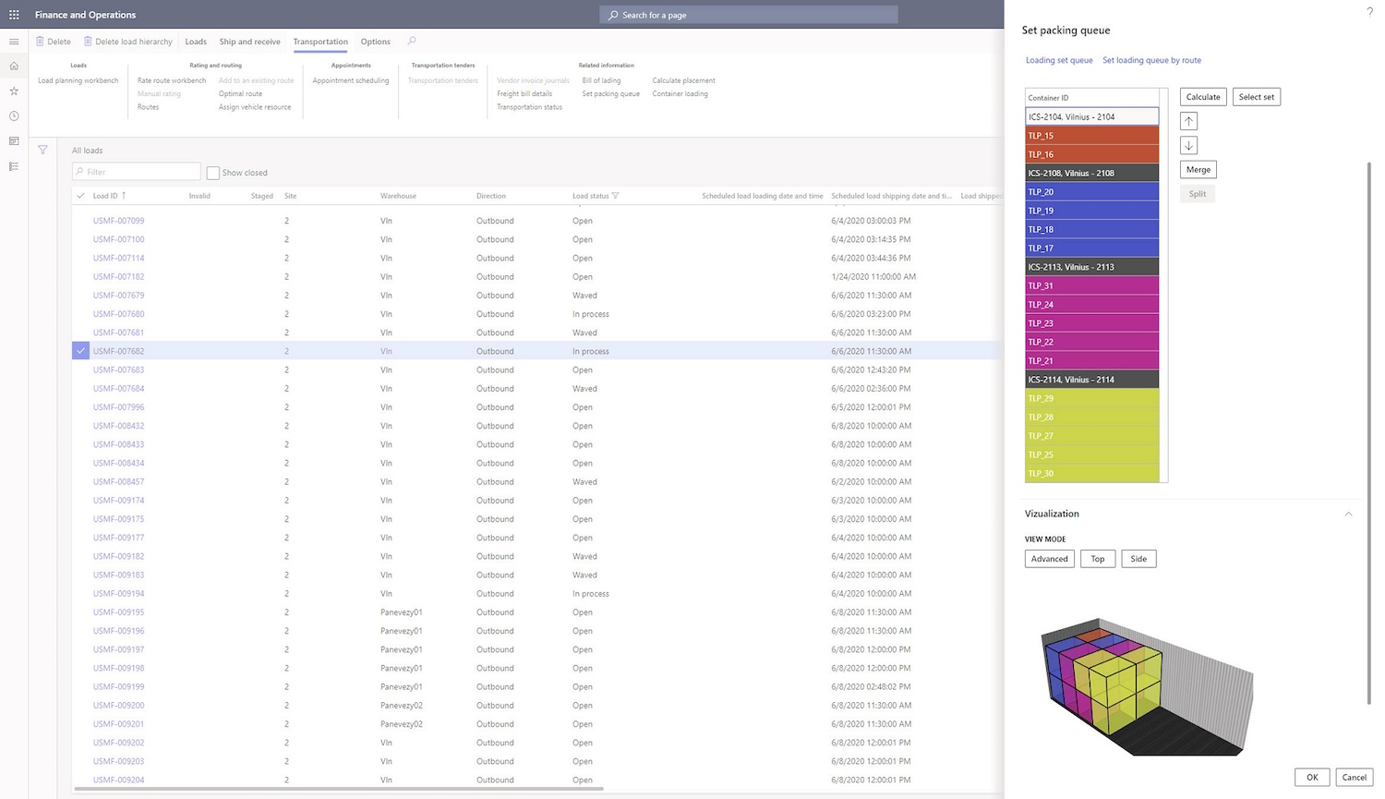Open Workspaces icon in left sidebar
This screenshot has height=799, width=1385.
point(14,141)
